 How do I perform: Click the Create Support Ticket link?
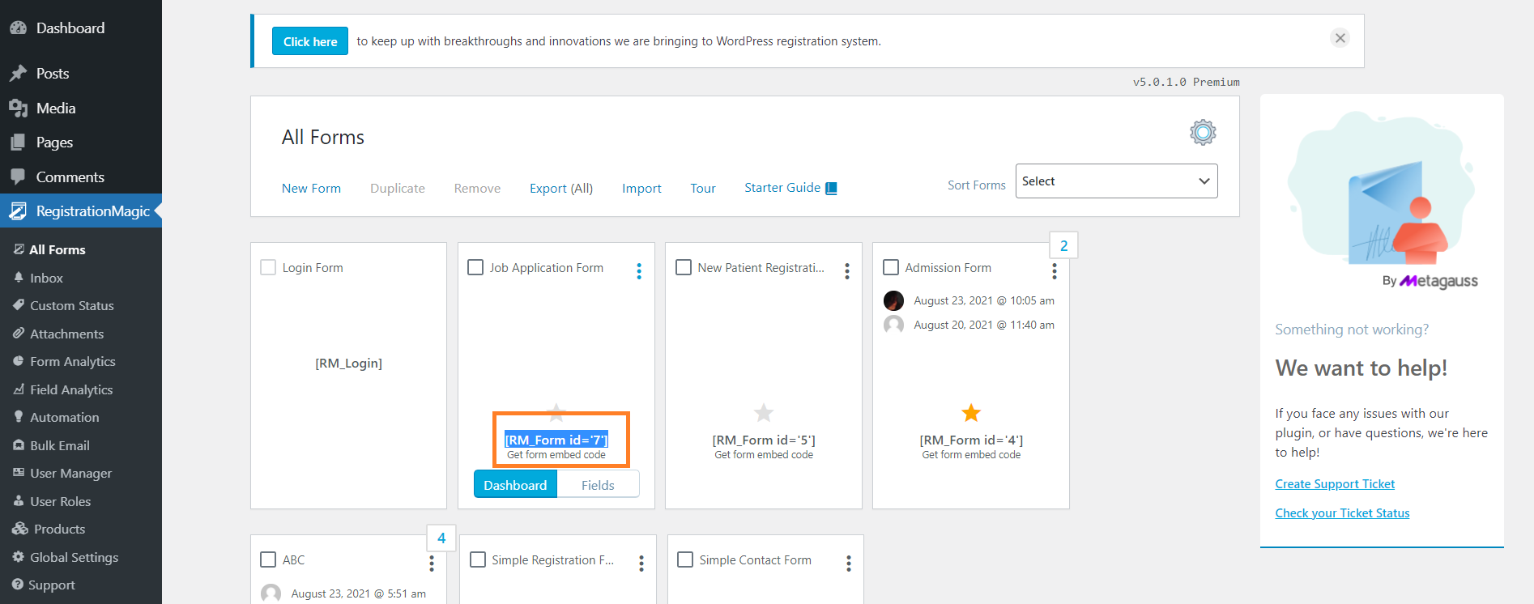1335,484
